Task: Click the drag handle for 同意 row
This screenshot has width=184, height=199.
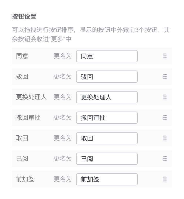Action: [x=165, y=56]
